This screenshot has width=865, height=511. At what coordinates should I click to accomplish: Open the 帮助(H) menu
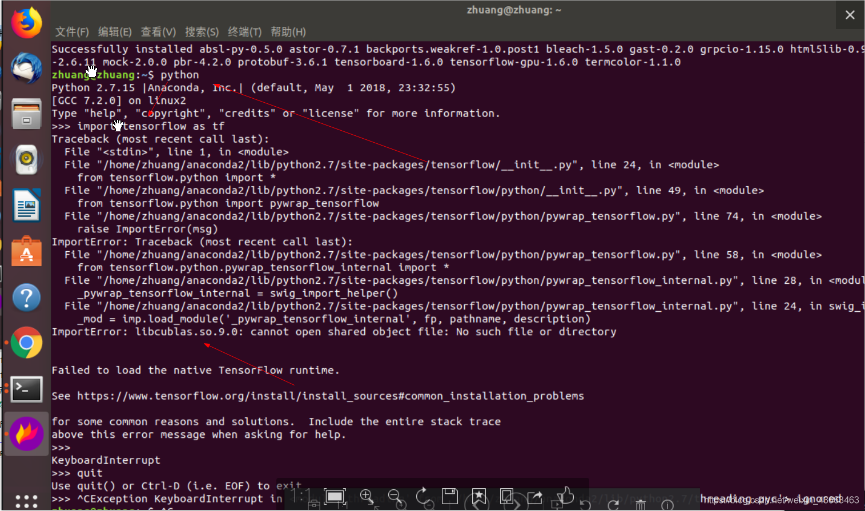[288, 32]
